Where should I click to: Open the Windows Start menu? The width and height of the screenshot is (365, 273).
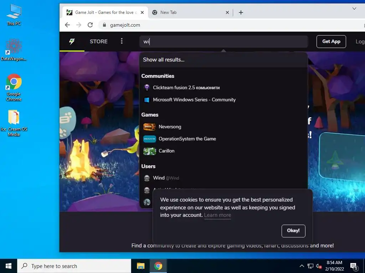click(9, 266)
